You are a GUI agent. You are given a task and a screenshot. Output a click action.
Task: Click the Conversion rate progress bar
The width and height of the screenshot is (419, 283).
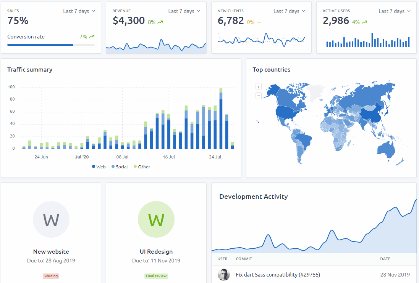(x=51, y=45)
